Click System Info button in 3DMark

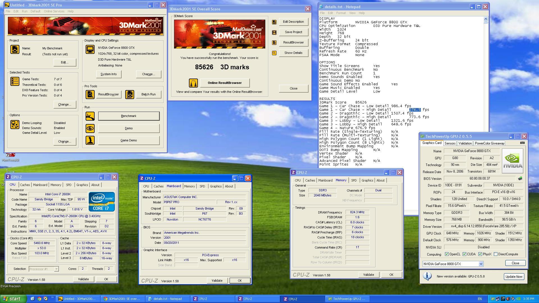pyautogui.click(x=109, y=74)
